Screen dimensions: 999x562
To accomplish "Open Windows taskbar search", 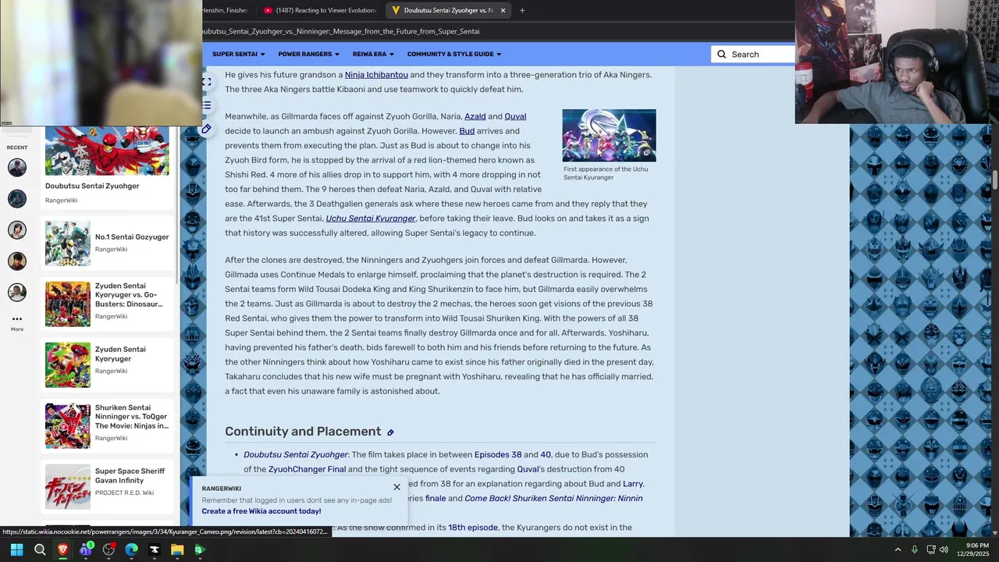I will point(40,550).
